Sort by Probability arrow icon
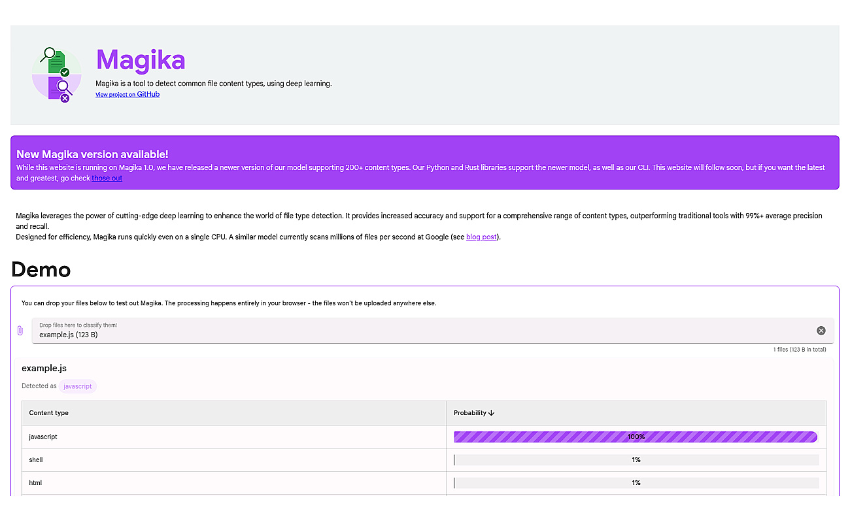Screen dimensions: 850x515 point(492,413)
